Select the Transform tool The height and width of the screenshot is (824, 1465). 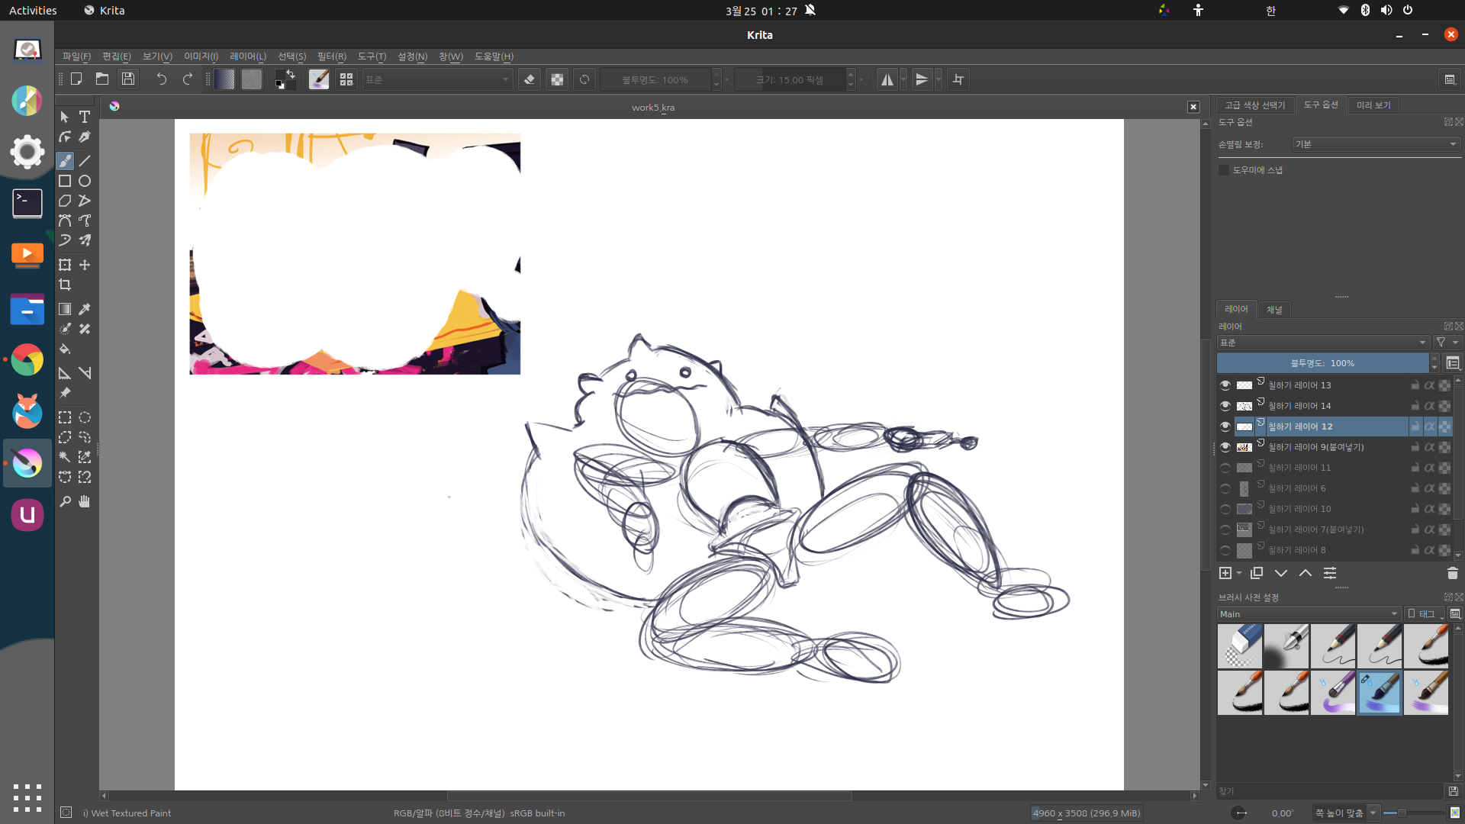65,265
